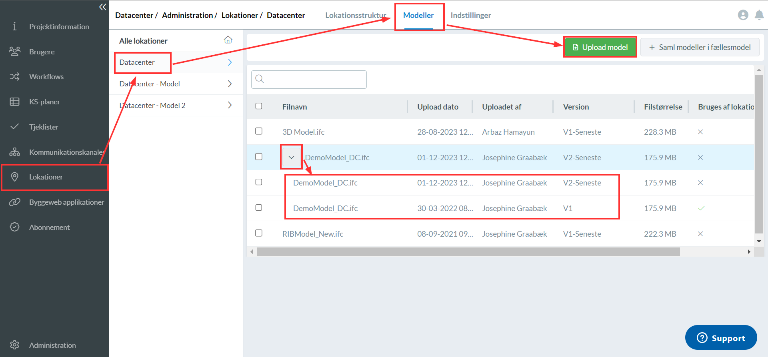Collapse the sidebar with double-chevron icon
The image size is (768, 357).
click(102, 7)
